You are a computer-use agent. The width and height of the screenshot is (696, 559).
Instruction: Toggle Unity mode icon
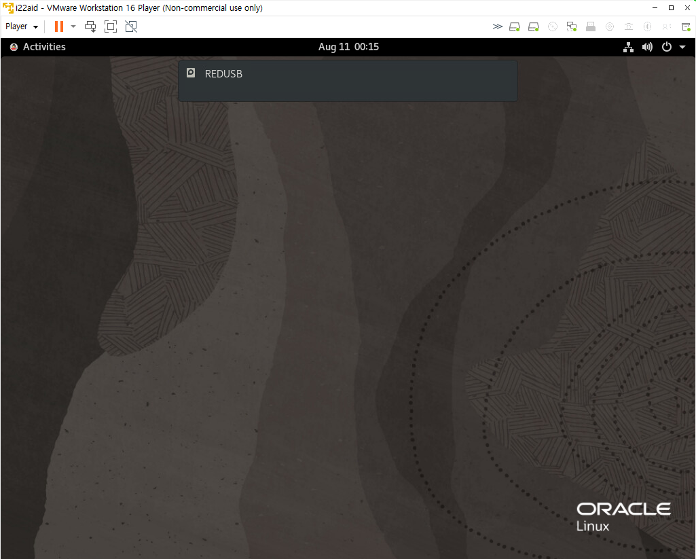[131, 26]
